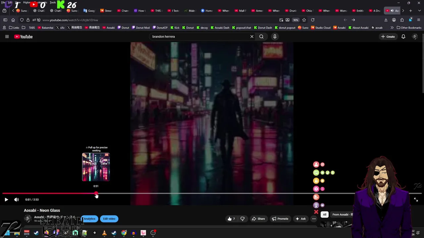
Task: Mute the playing tab's speaker icon
Action: 392,11
